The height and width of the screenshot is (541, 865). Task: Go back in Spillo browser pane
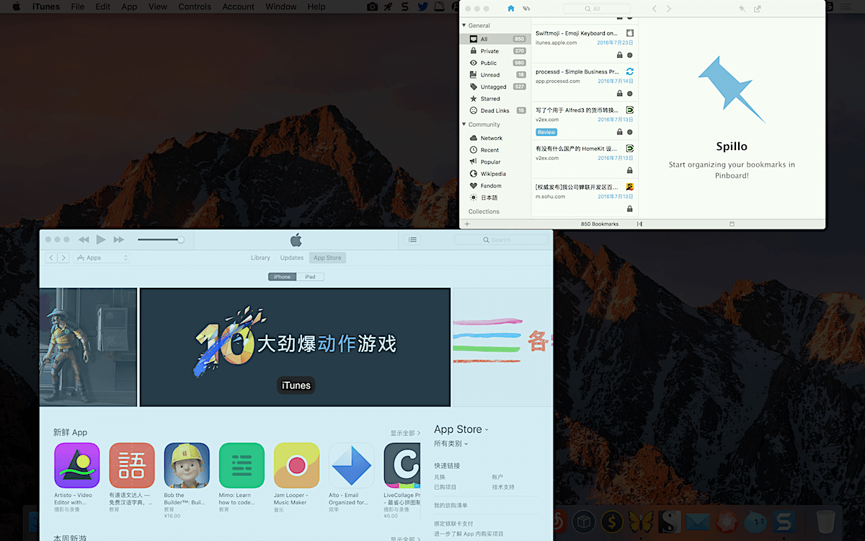pos(655,9)
